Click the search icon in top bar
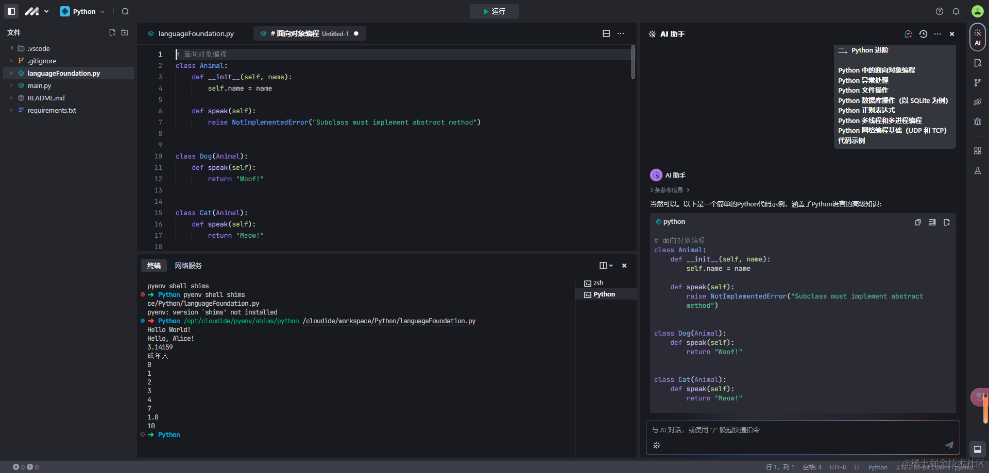This screenshot has width=989, height=473. (125, 11)
